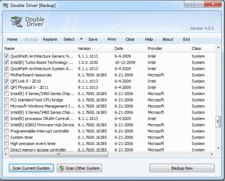Sort the list by Date column header

pyautogui.click(x=119, y=48)
